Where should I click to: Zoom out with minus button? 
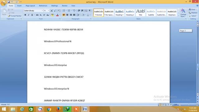[180, 105]
